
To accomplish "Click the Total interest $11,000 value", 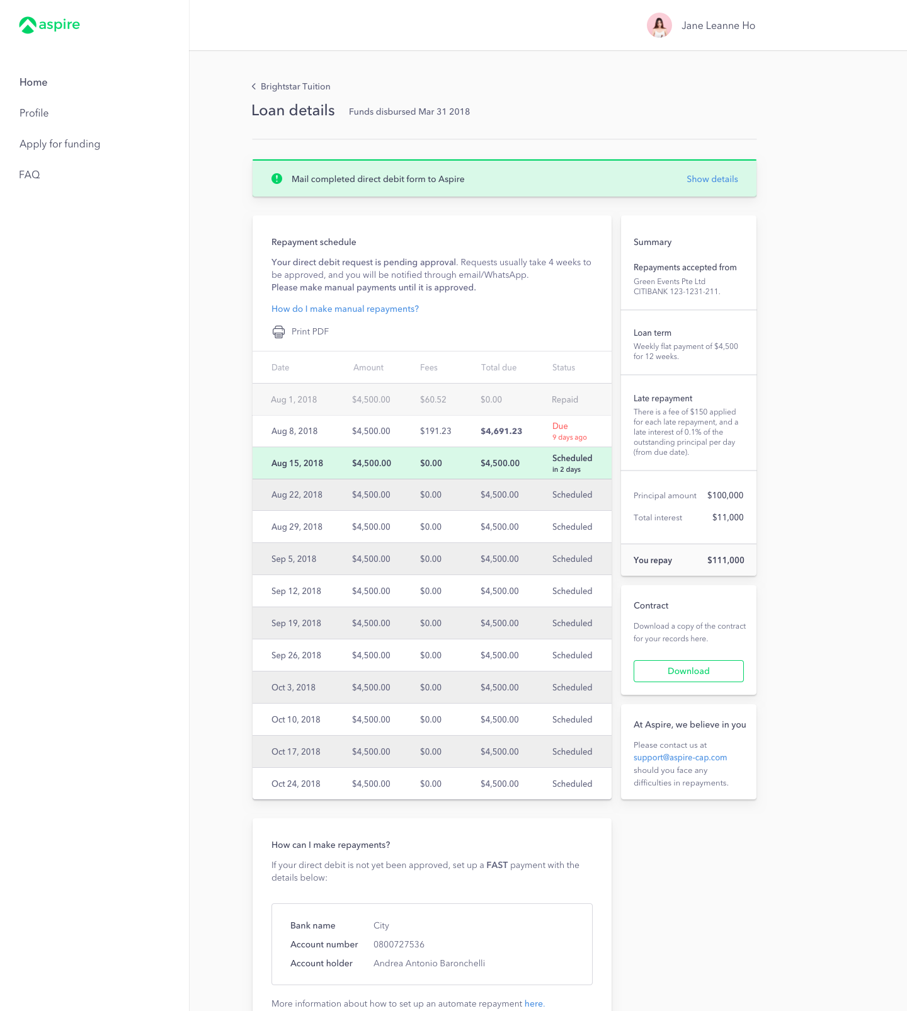I will click(728, 517).
